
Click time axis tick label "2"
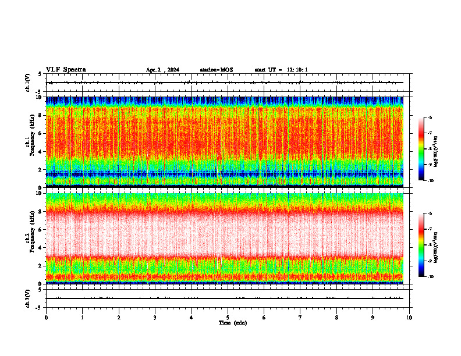click(x=119, y=318)
